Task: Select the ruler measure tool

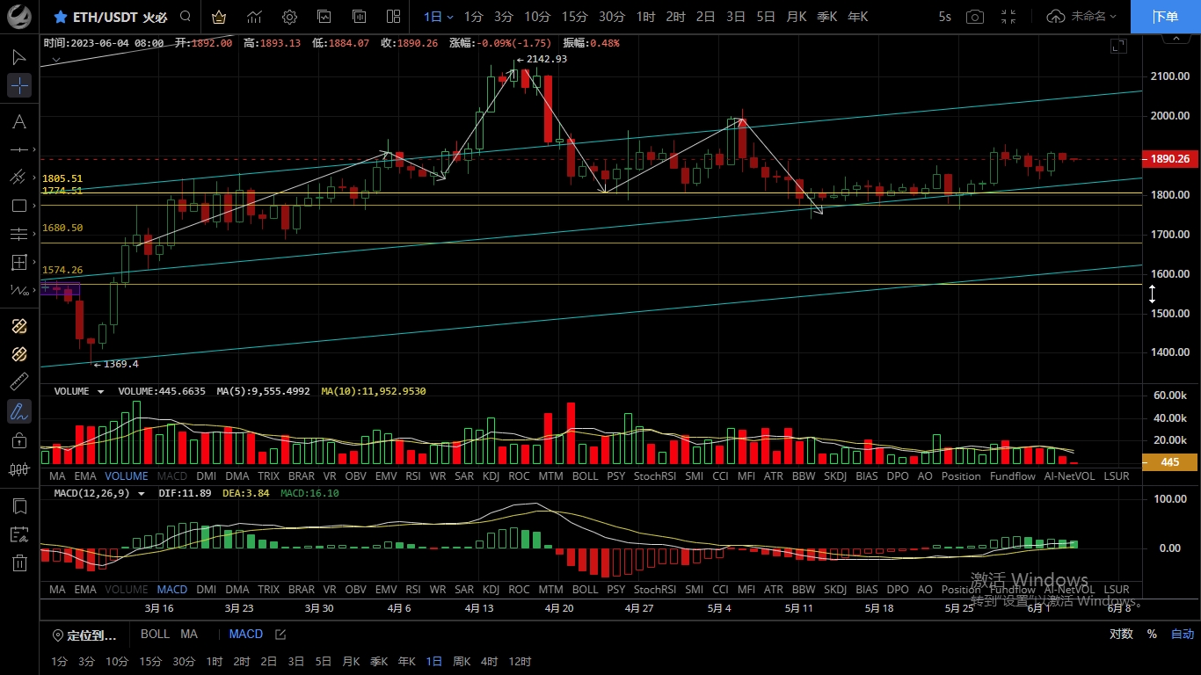Action: pyautogui.click(x=19, y=382)
